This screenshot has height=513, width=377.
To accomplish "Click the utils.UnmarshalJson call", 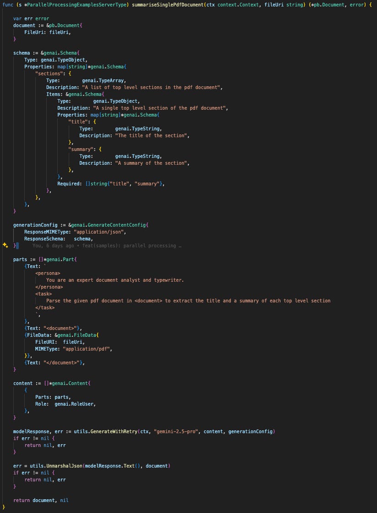I will [x=56, y=466].
